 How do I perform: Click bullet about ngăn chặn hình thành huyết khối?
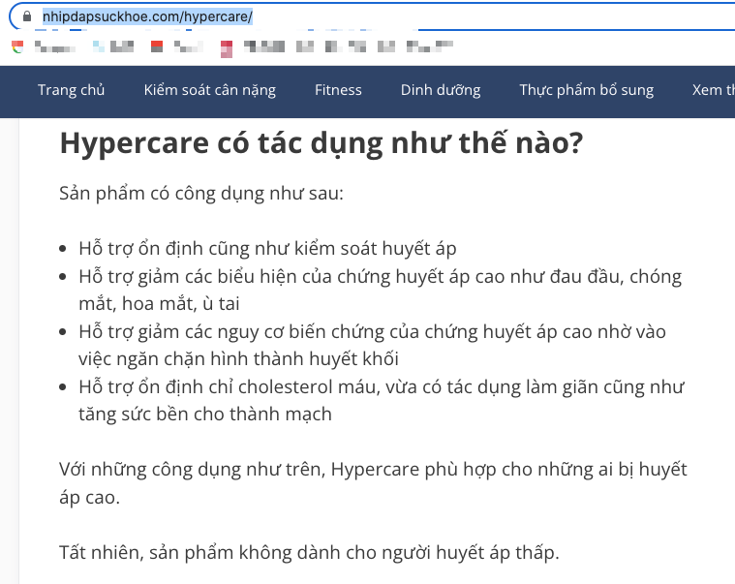(372, 346)
